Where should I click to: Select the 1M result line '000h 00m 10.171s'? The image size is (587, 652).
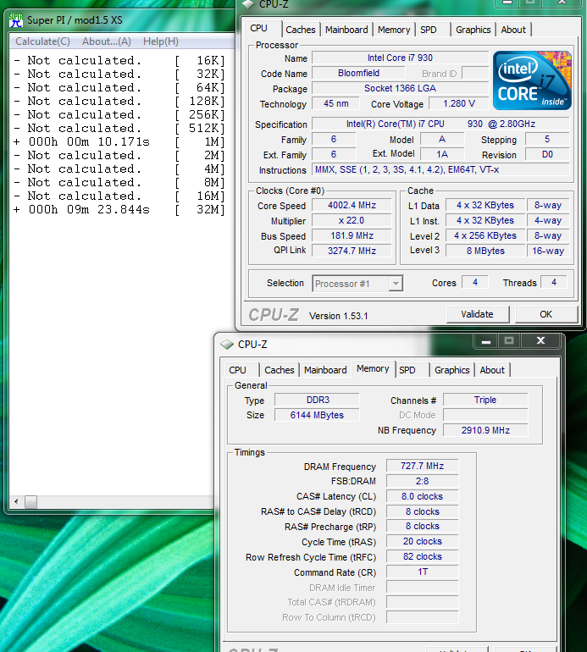pos(119,141)
